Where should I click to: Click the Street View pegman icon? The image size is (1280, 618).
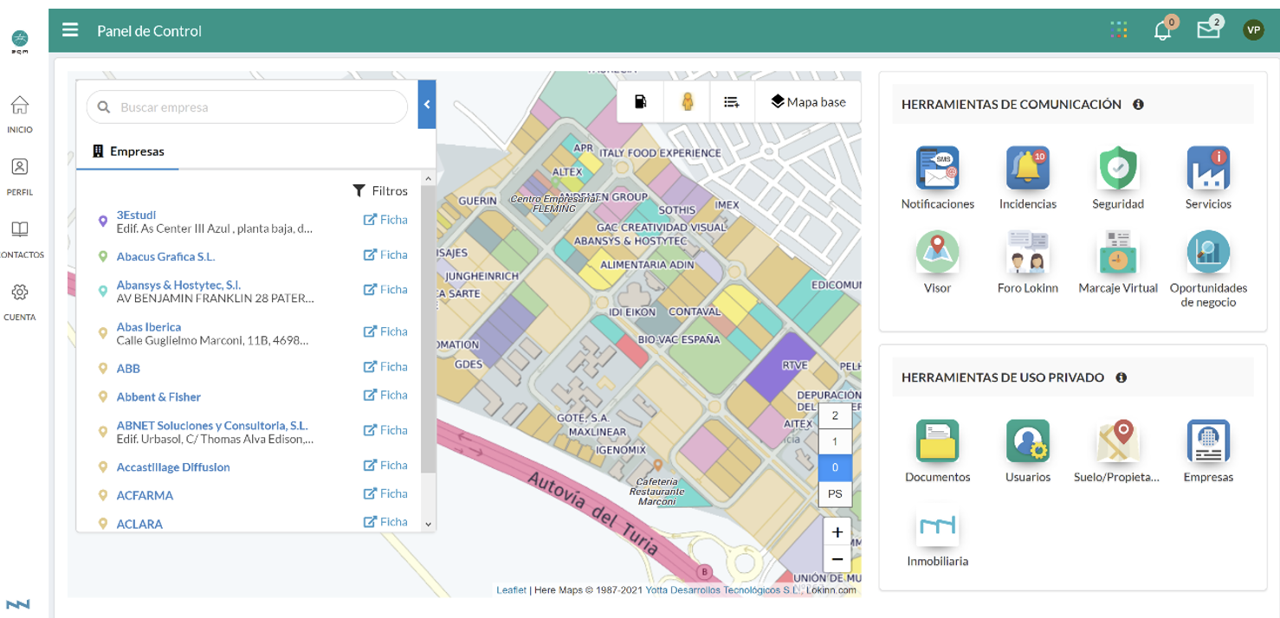[687, 102]
